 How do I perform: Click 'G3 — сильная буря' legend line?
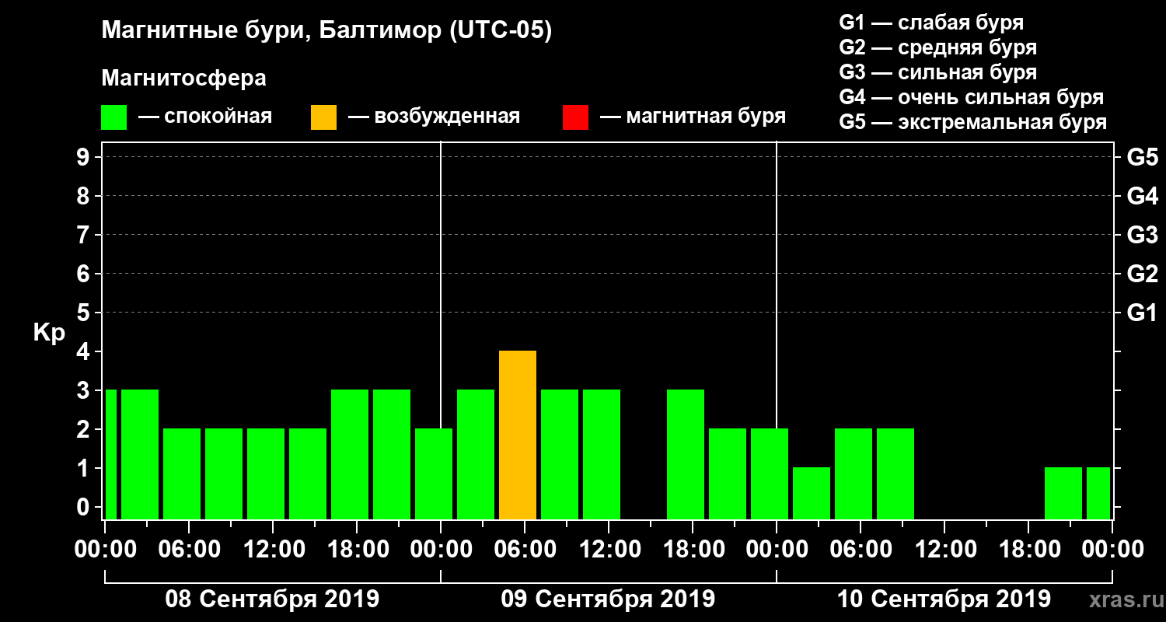937,72
